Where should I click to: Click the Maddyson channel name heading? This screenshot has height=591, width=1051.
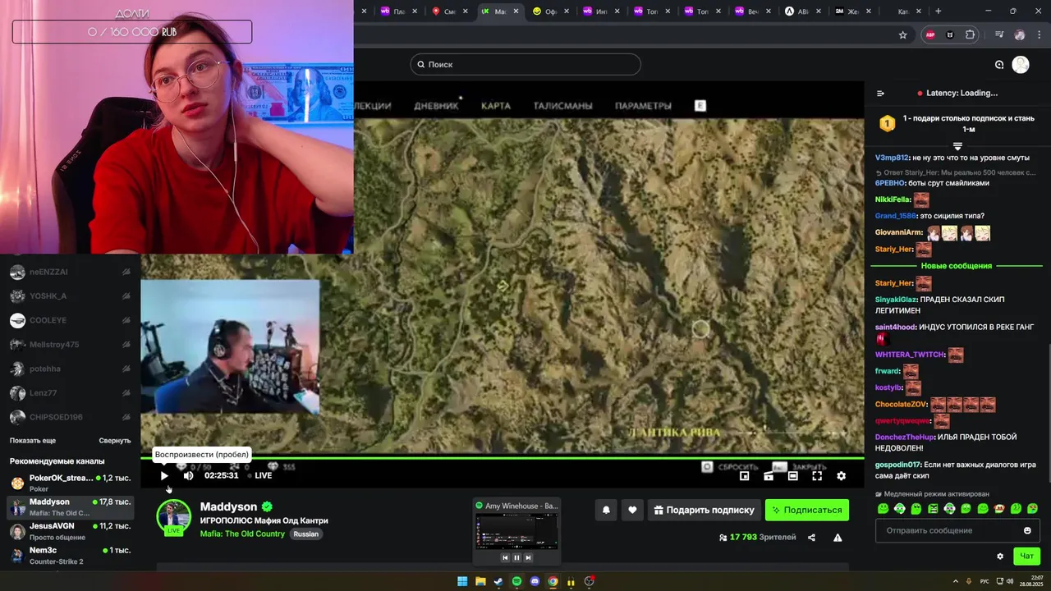229,506
